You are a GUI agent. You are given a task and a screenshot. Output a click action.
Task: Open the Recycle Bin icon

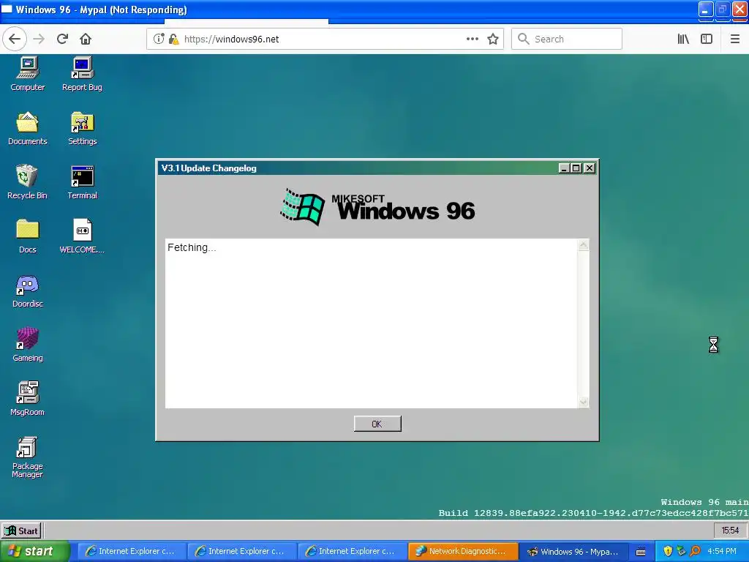pos(27,182)
